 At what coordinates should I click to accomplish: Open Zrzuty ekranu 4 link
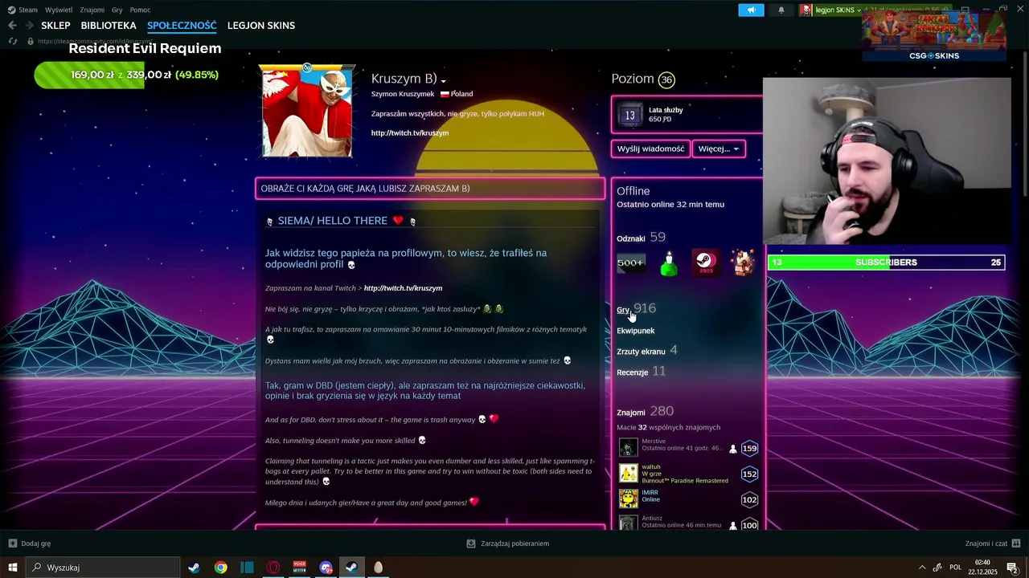pos(647,351)
